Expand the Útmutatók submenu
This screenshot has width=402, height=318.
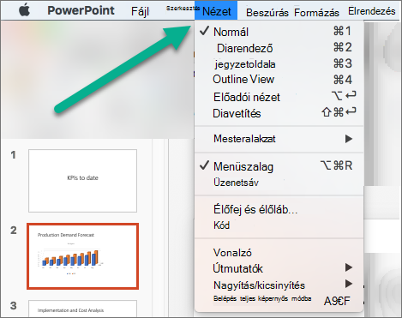click(x=279, y=268)
